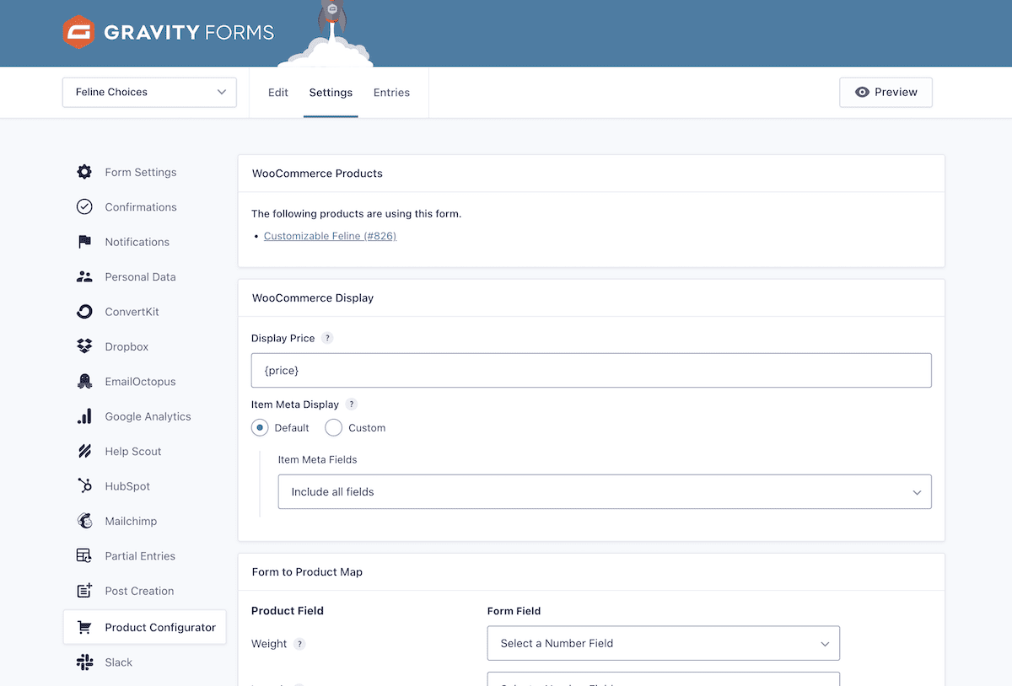Screen dimensions: 1012x686
Task: Go to the Entries tab
Action: point(391,92)
